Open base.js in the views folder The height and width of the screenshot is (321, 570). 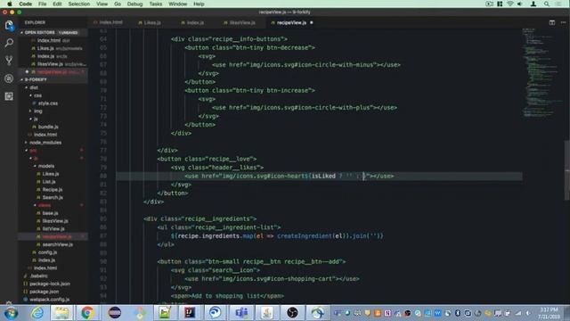point(50,213)
